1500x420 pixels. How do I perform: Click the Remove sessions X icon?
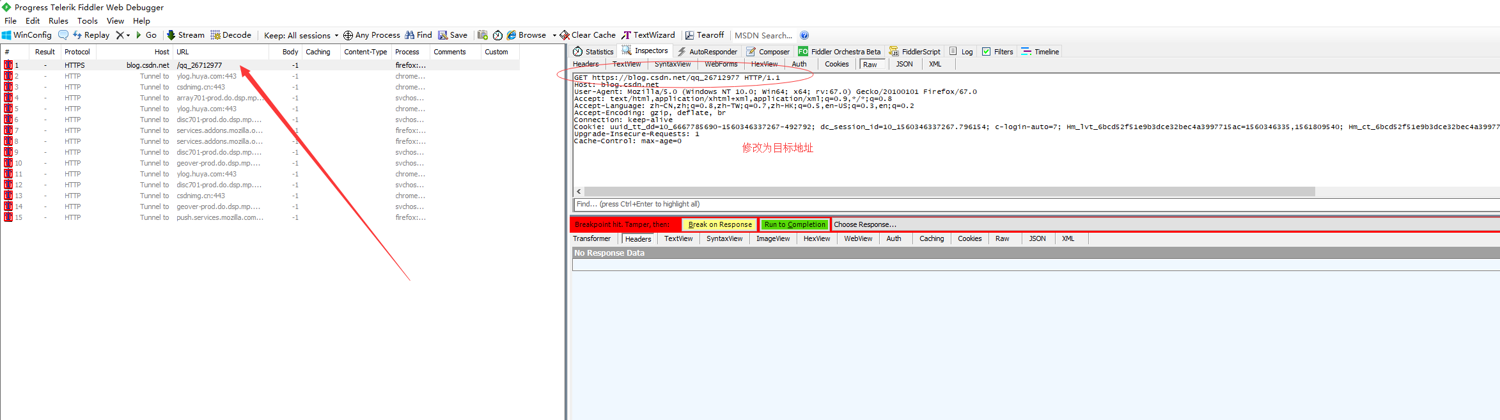[x=120, y=35]
